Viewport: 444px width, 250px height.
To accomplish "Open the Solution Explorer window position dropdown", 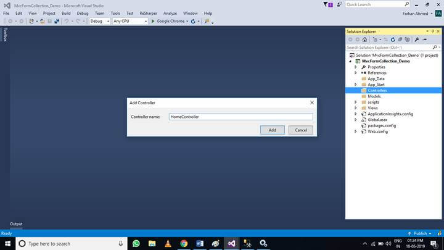I will [x=427, y=31].
